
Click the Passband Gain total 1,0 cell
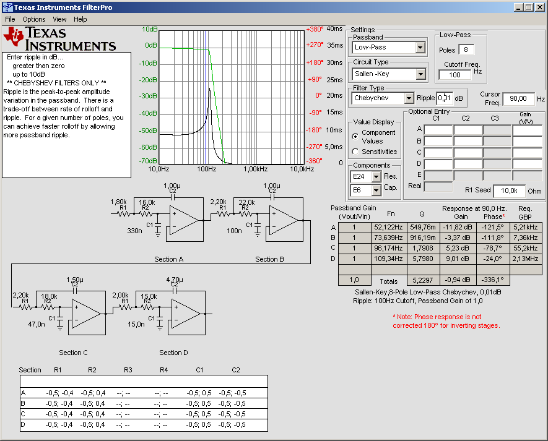[354, 280]
